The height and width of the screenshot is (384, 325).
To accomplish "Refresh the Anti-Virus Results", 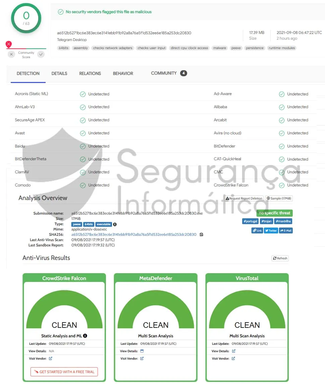I will (280, 258).
